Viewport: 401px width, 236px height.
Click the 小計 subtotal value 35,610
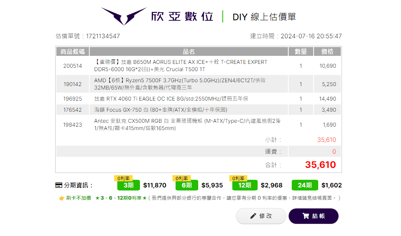tap(327, 140)
